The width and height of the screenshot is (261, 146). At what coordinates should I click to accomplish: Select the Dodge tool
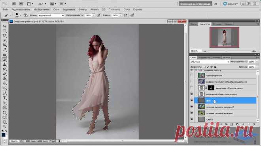point(4,88)
